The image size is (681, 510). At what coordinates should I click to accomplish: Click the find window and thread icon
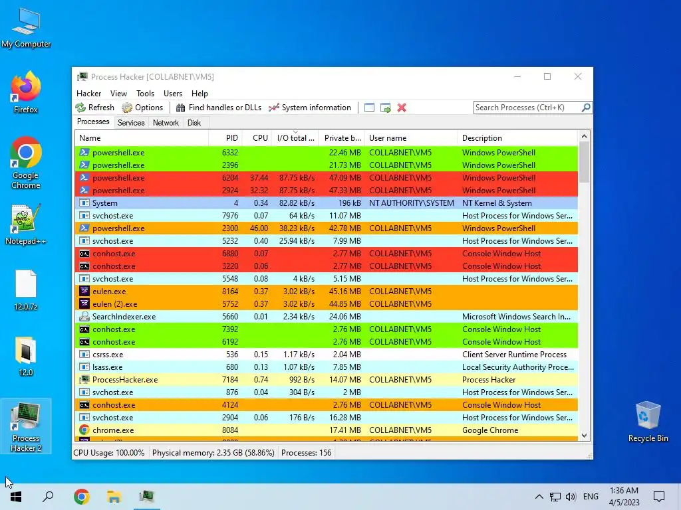(385, 108)
